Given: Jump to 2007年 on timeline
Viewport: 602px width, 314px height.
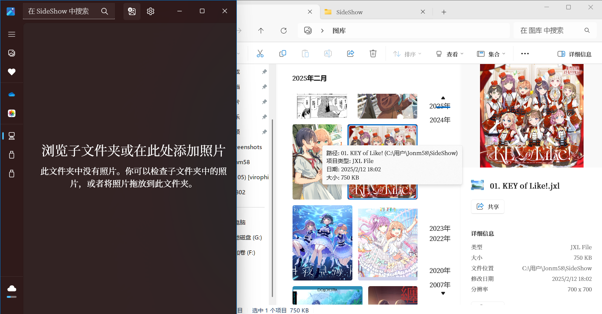Looking at the screenshot, I should click(x=440, y=285).
